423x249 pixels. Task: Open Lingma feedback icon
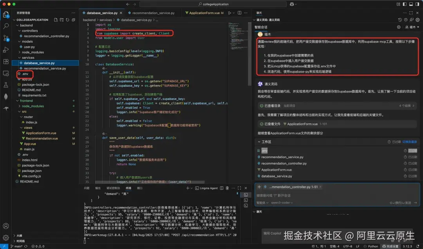click(x=412, y=20)
